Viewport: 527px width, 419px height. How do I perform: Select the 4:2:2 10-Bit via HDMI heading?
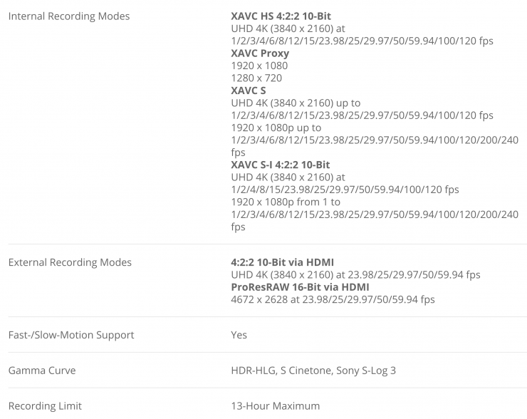coord(282,262)
